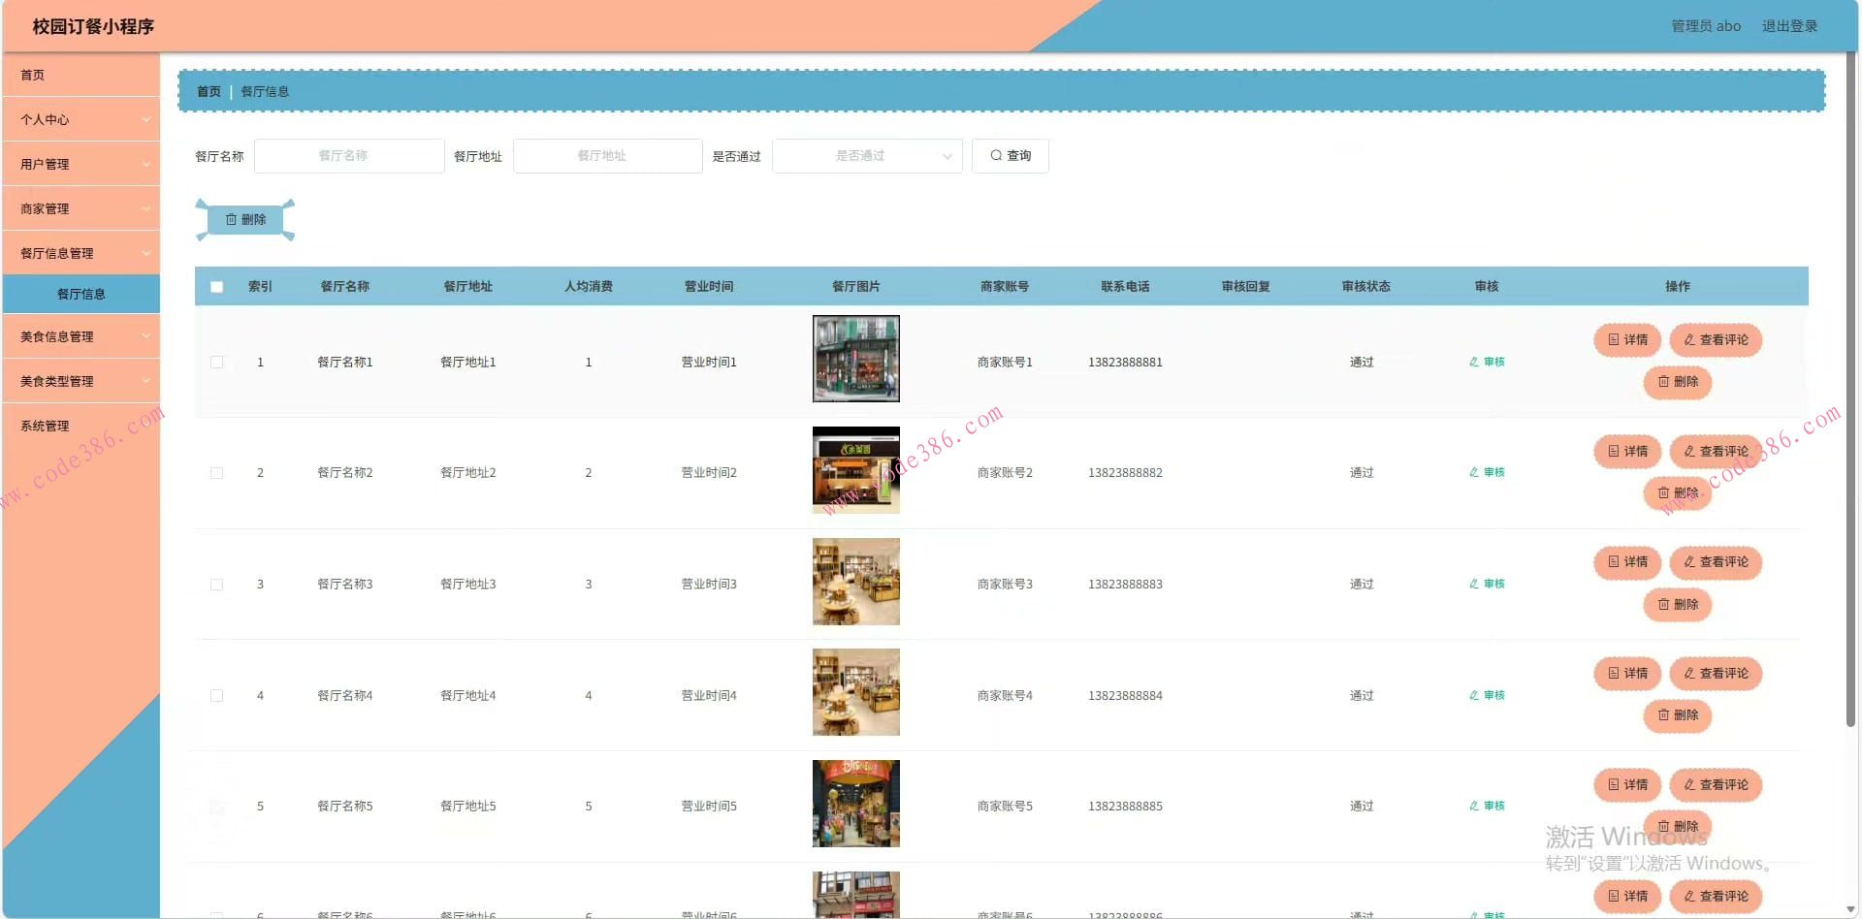Click the trash icon batch delete button
1862x919 pixels.
(245, 220)
